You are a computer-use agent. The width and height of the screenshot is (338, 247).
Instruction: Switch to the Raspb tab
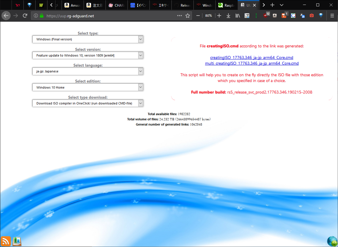[226, 5]
